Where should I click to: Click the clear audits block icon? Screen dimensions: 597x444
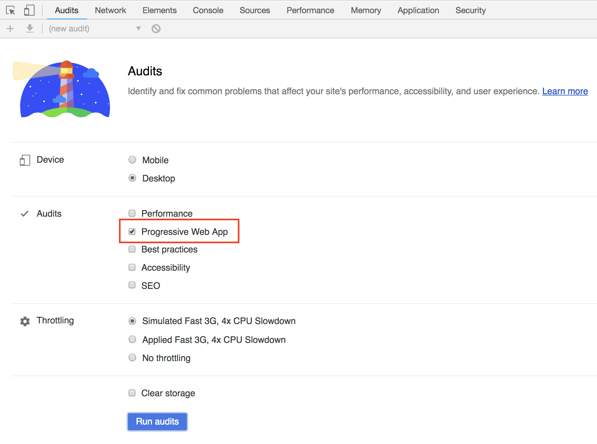coord(156,28)
